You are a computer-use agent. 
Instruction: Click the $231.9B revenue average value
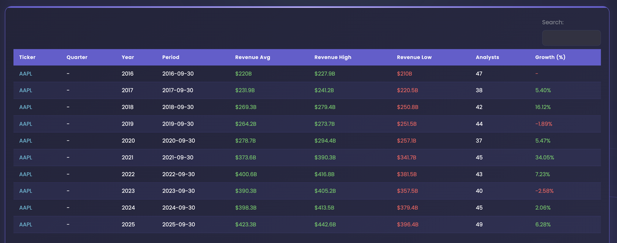(245, 90)
